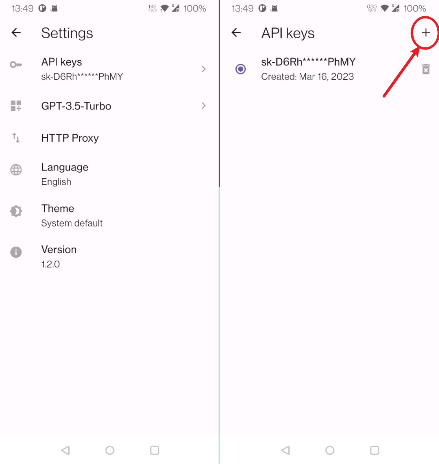Tap Android home button on API keys screen
This screenshot has height=464, width=439.
click(x=330, y=450)
